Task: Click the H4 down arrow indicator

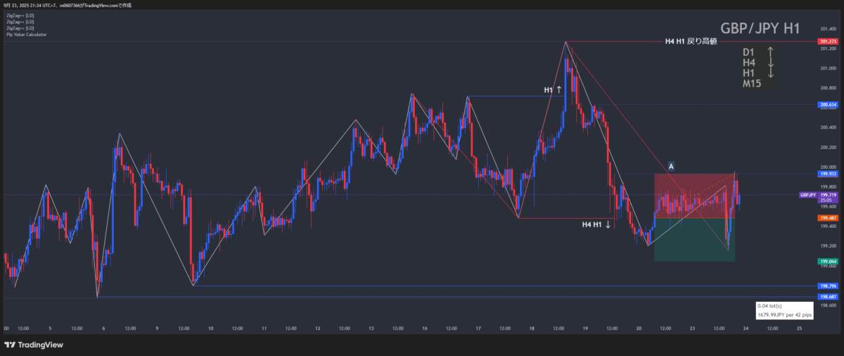Action: 770,63
